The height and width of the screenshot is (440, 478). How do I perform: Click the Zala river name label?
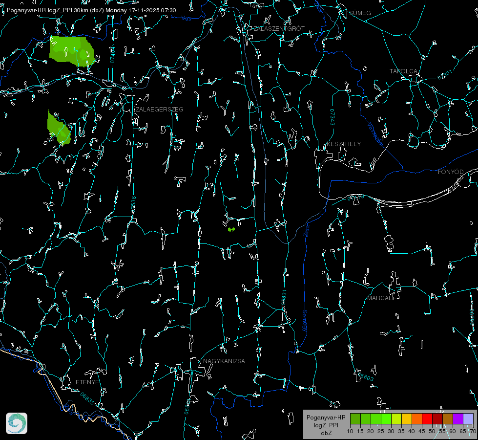click(307, 231)
